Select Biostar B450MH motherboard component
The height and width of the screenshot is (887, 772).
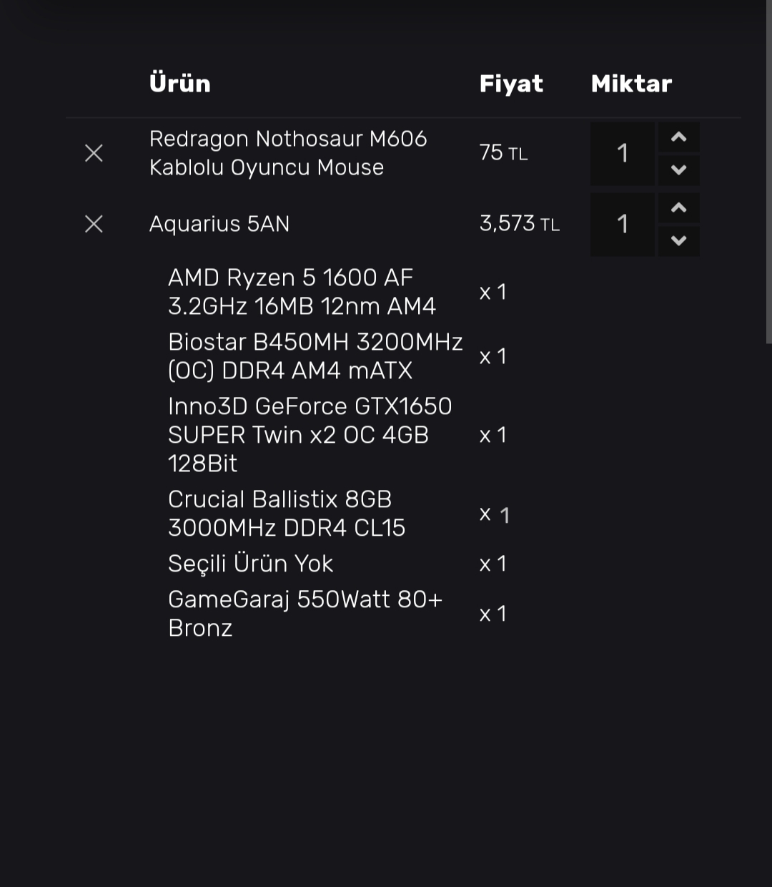(x=315, y=356)
